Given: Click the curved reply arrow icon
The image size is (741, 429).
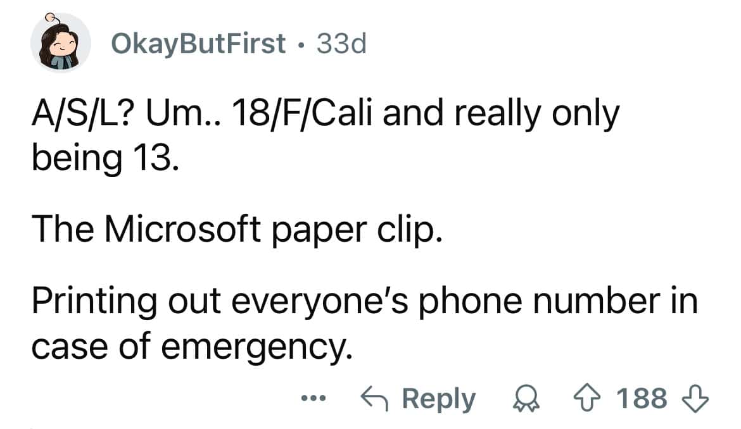Looking at the screenshot, I should point(374,399).
